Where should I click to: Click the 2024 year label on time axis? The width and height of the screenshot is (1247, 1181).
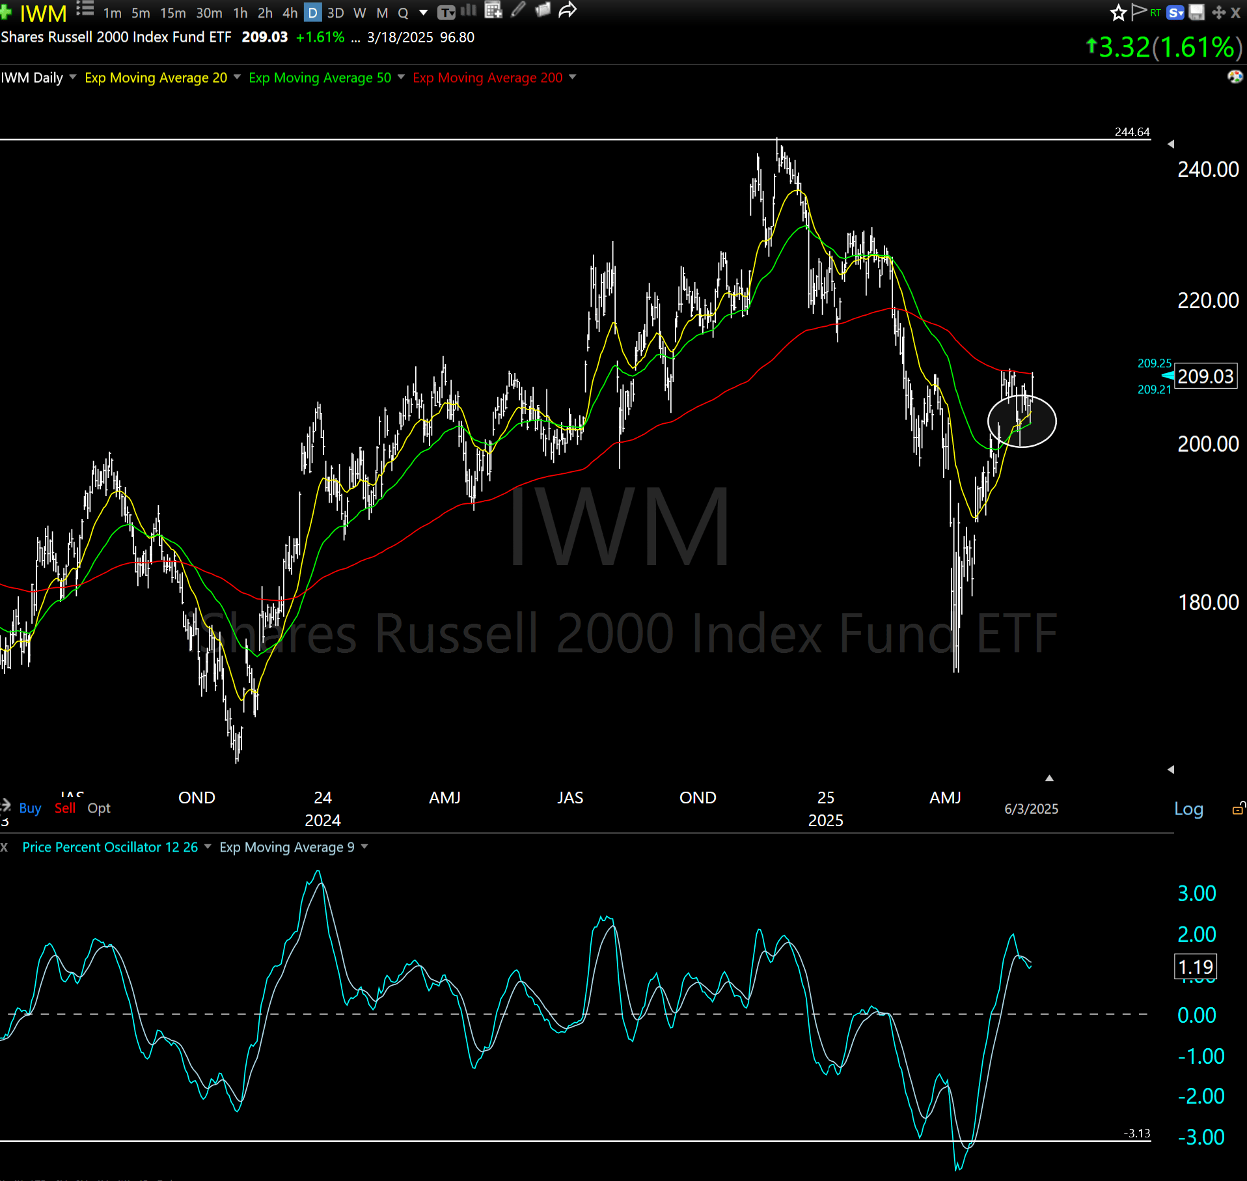(323, 820)
